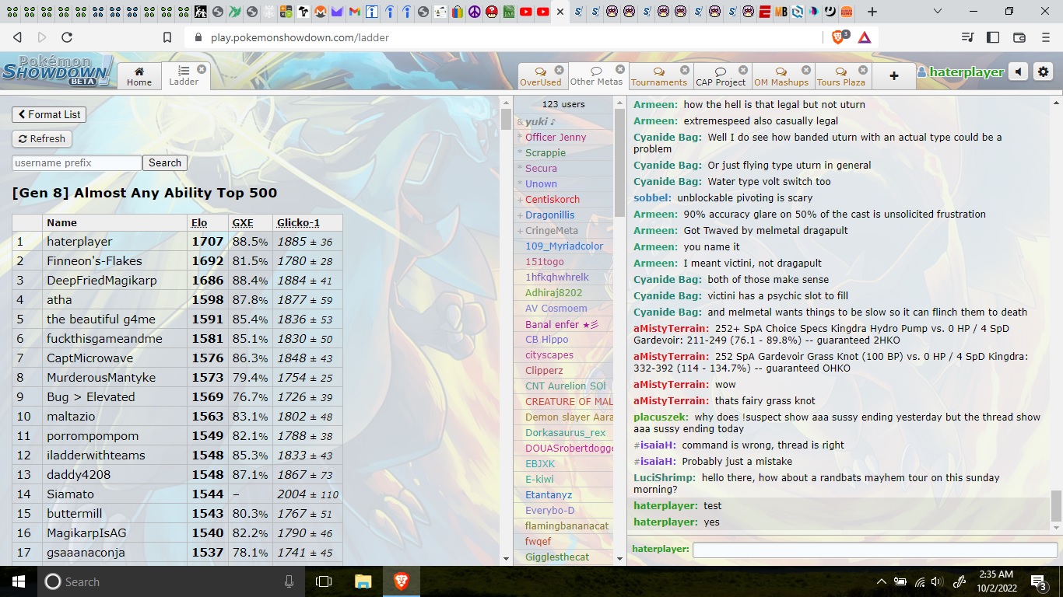Close the Tournaments room tab

pos(685,70)
